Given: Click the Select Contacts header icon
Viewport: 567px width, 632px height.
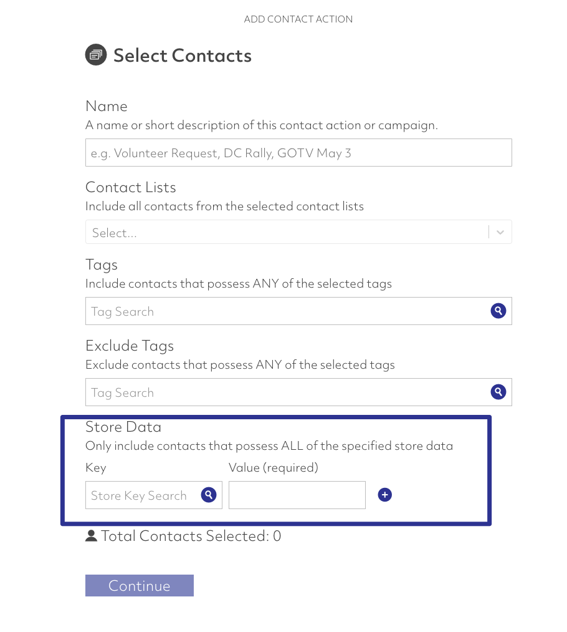Looking at the screenshot, I should tap(96, 54).
